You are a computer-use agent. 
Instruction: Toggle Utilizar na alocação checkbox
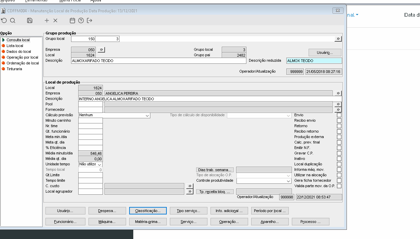[x=339, y=175]
